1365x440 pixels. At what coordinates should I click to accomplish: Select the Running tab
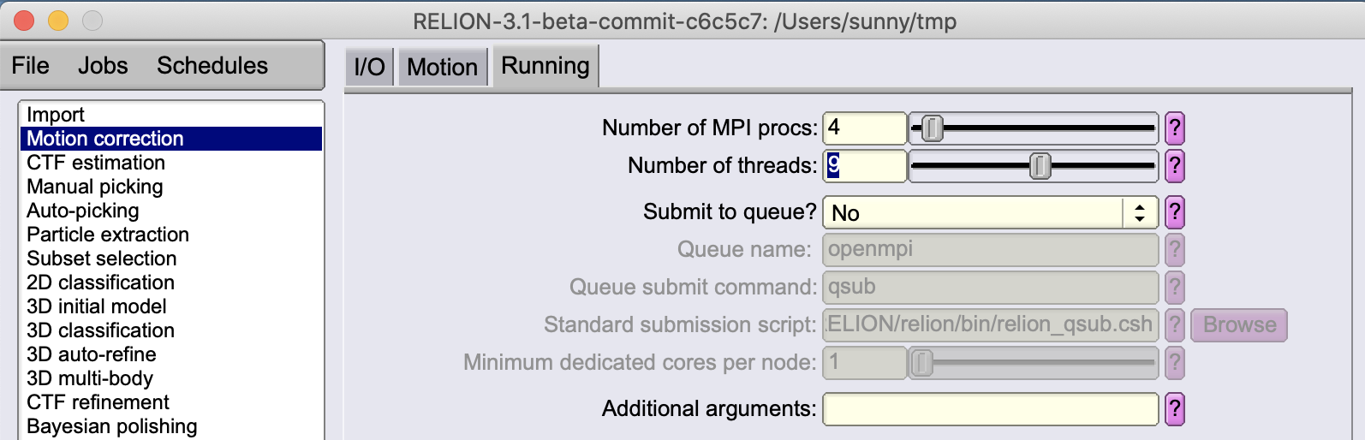tap(545, 66)
